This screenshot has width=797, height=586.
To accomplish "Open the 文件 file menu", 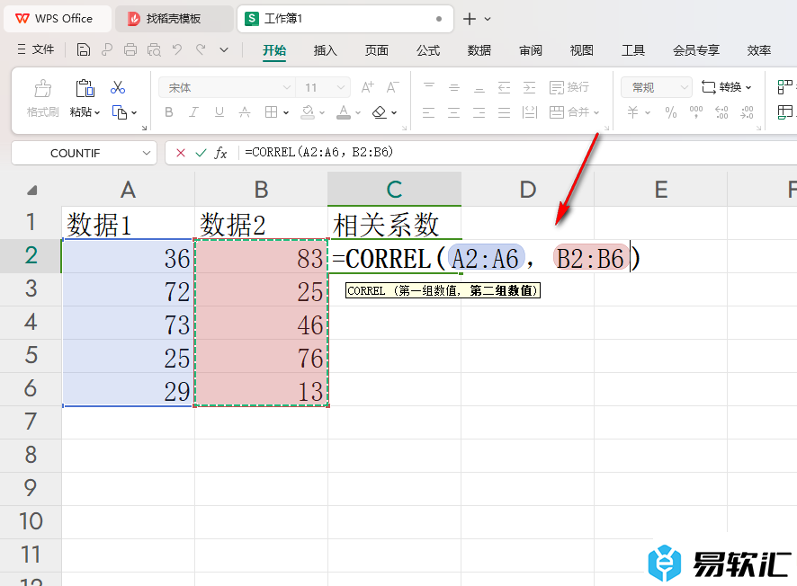I will pyautogui.click(x=36, y=49).
